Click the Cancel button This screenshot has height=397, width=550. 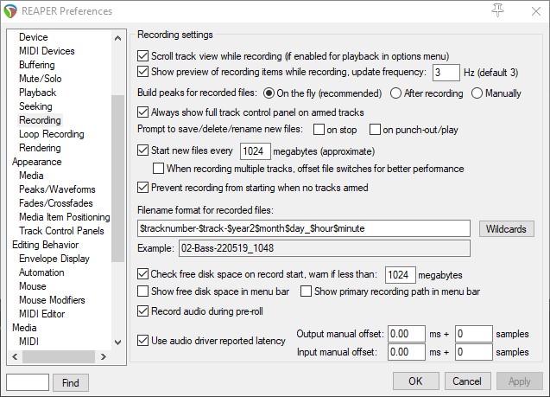coord(467,381)
